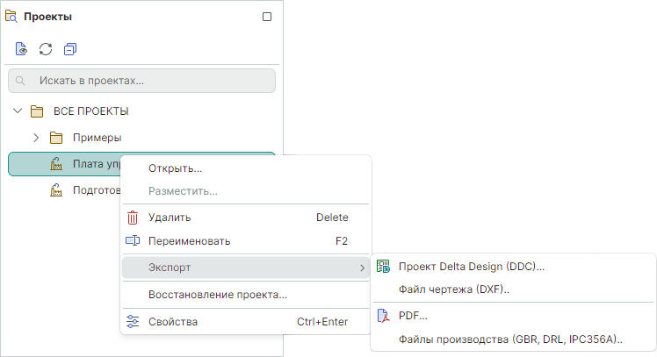
Task: Expand the Примеры folder
Action: [x=36, y=138]
